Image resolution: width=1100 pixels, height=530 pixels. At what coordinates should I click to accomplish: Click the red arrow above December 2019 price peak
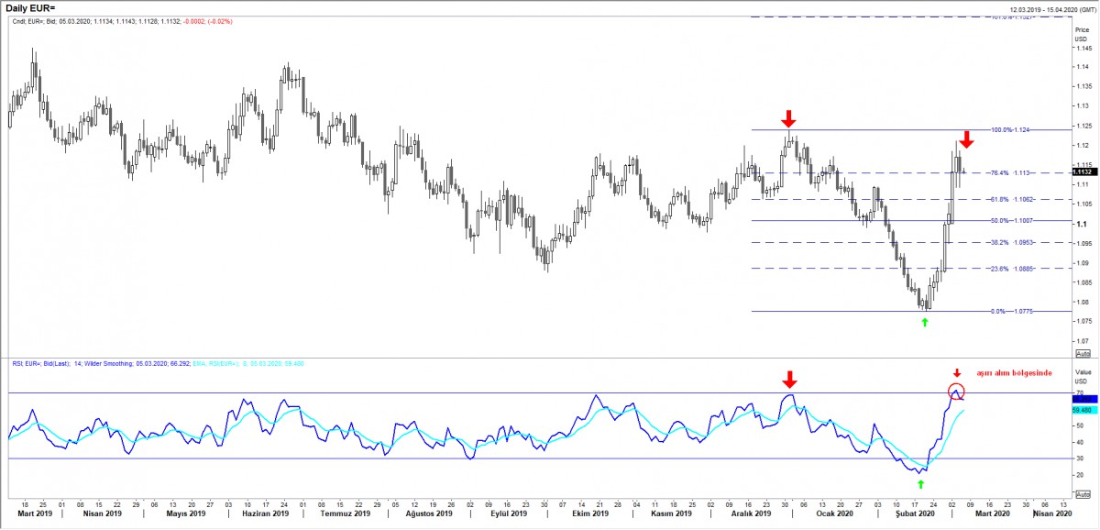[788, 118]
